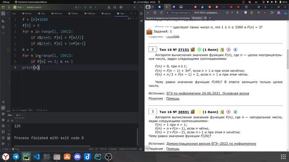This screenshot has width=289, height=162.
Task: Show PyCharm notifications bell
Action: (x=141, y=13)
